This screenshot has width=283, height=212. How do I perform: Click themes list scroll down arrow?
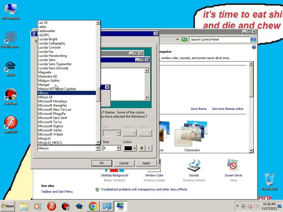251,150
